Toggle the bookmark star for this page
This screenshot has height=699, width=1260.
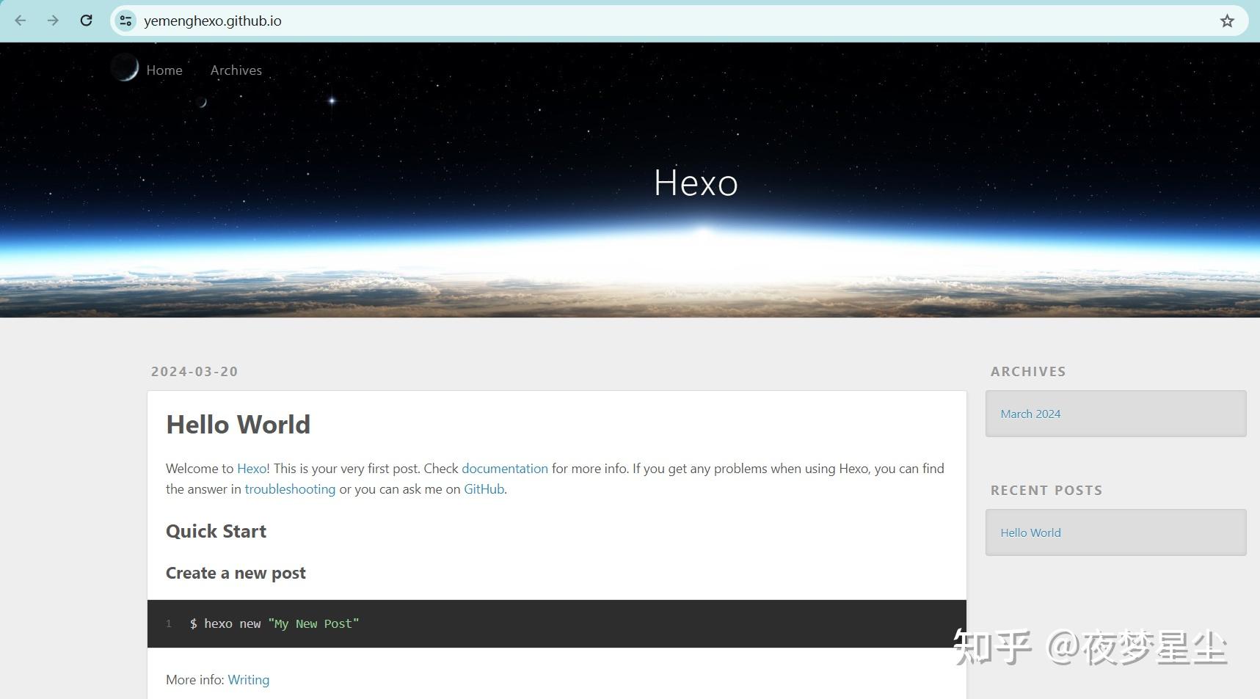tap(1226, 21)
